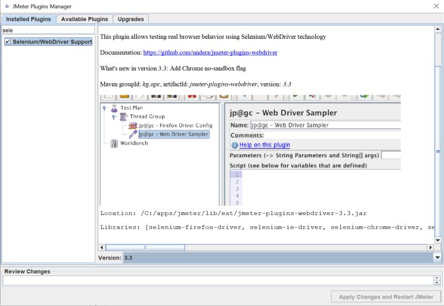Collapse the Thread Group tree node handle

coord(114,117)
